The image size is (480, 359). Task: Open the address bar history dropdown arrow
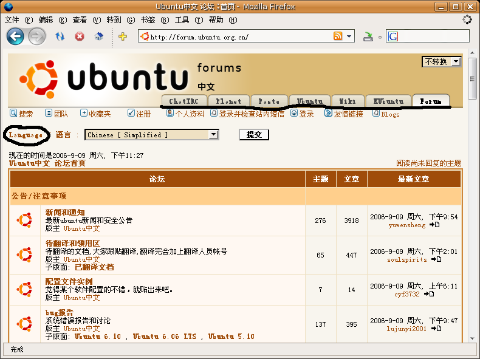pyautogui.click(x=349, y=36)
